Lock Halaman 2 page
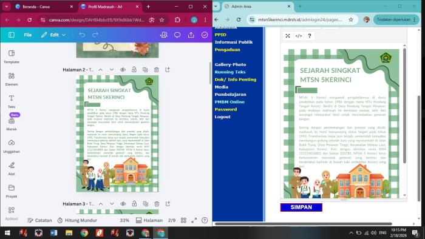Screen dimensions: 425x239 click(x=134, y=70)
